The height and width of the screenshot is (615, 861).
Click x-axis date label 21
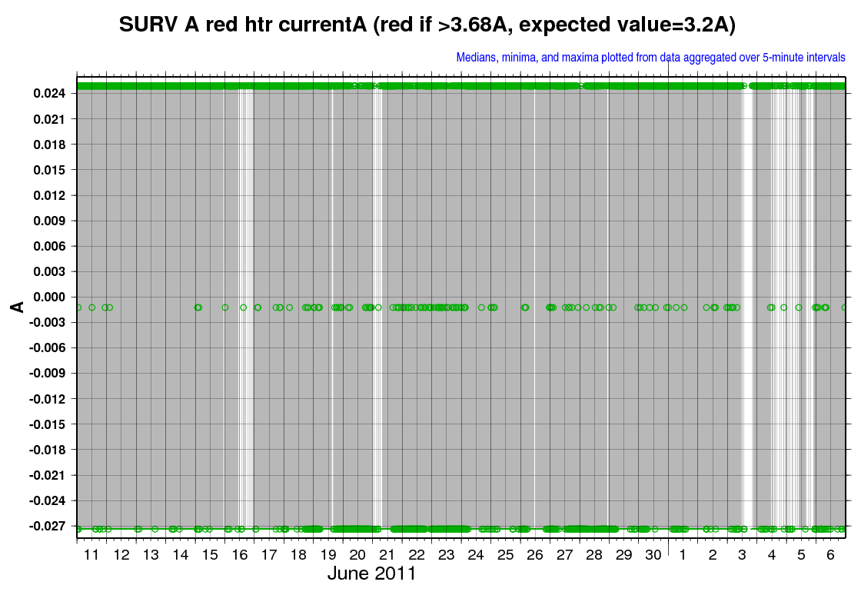point(387,555)
